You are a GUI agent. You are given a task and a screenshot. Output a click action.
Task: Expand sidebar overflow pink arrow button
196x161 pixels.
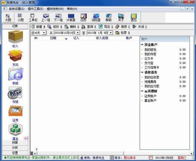(25, 138)
